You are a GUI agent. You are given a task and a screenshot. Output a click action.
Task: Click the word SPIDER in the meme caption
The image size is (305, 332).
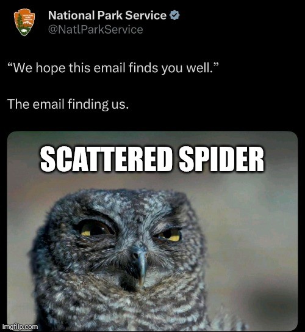pyautogui.click(x=222, y=159)
